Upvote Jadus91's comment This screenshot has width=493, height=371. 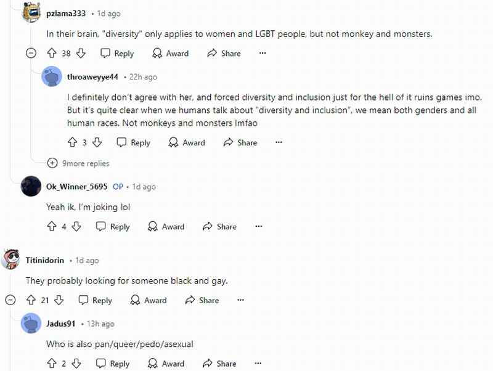coord(52,364)
